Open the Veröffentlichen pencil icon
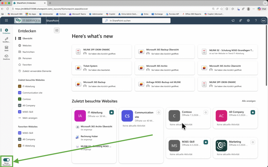This screenshot has height=167, width=268. (6, 40)
